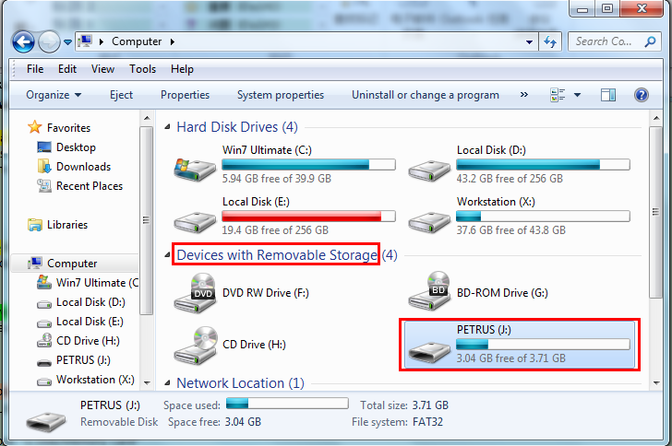672x446 pixels.
Task: Click the Forward navigation arrow
Action: [49, 42]
